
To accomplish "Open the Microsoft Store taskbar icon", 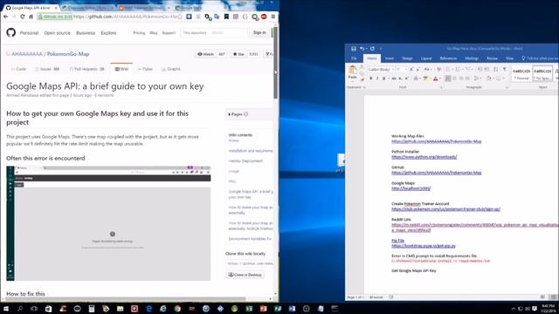I will click(49, 309).
